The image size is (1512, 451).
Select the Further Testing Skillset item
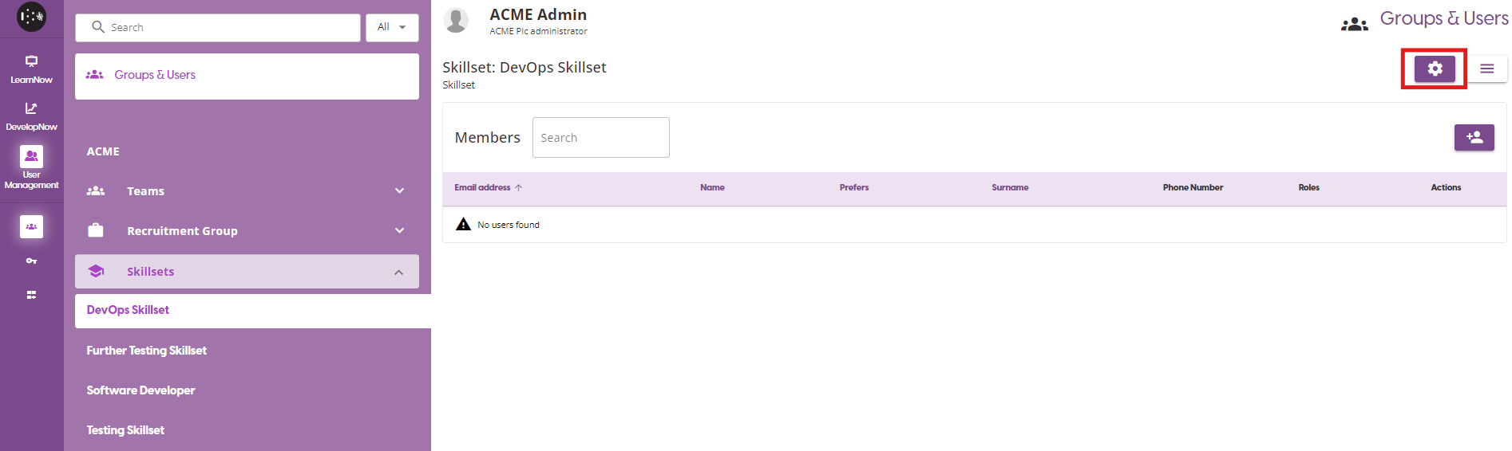(147, 351)
